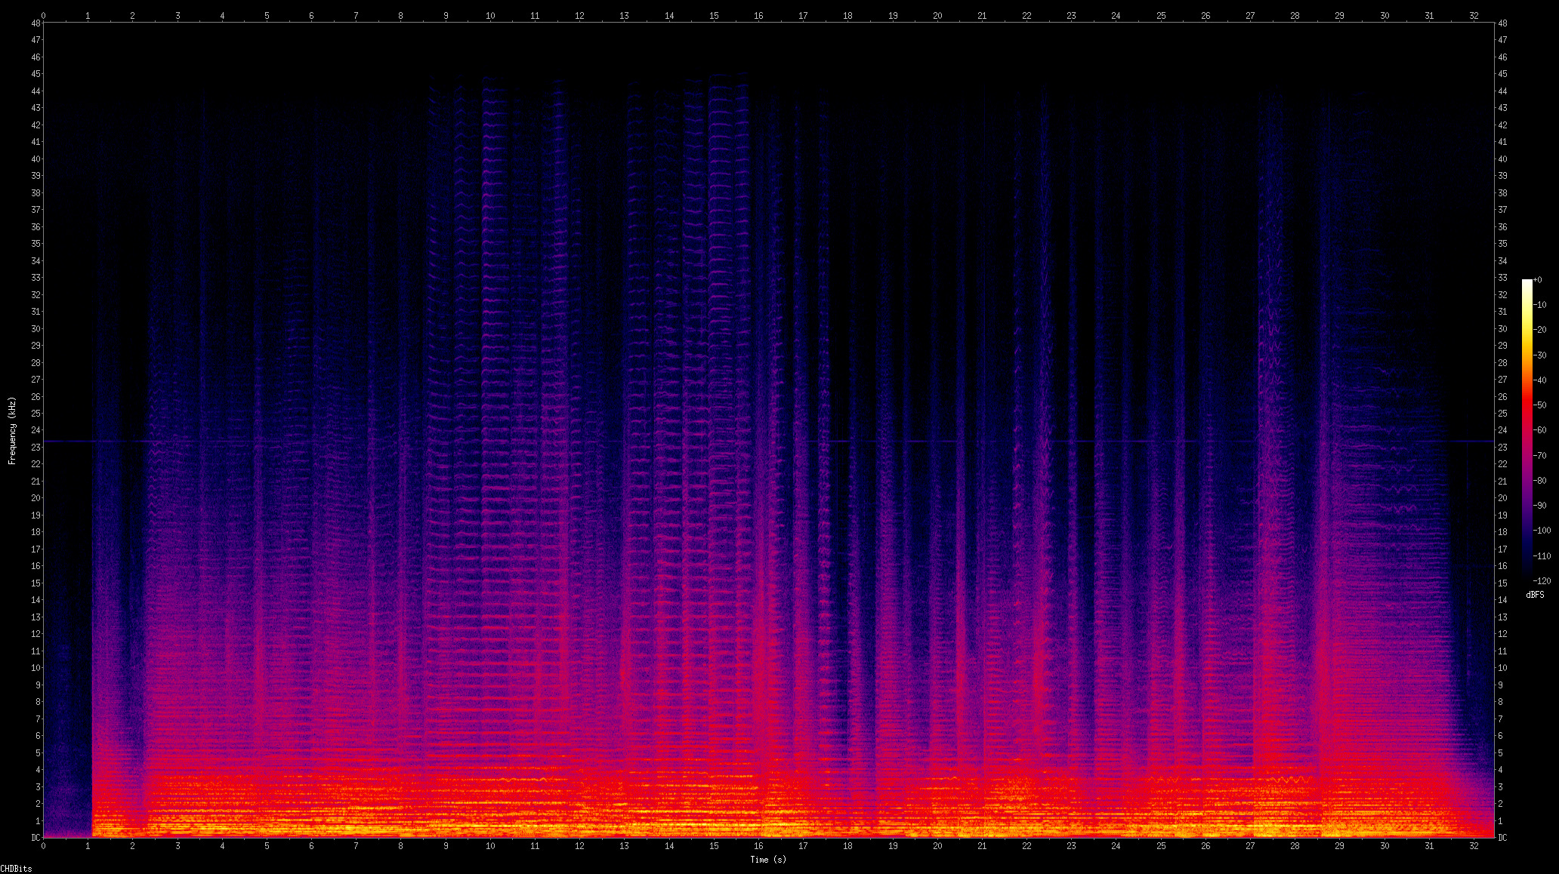Click the 0 second tick on bottom axis
This screenshot has height=874, width=1559.
point(43,846)
